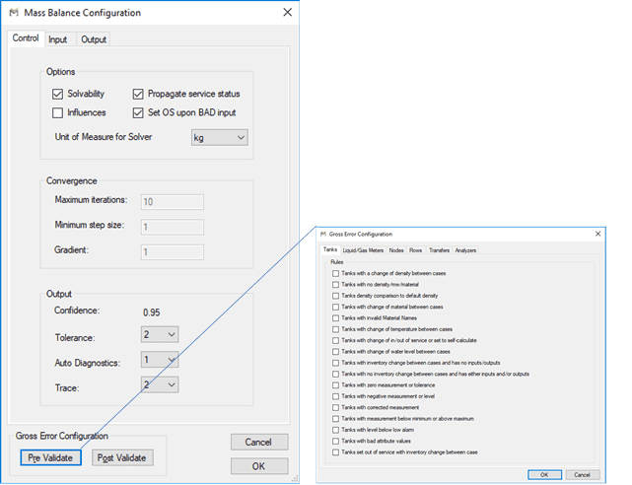Check Tanks with change of water level between cases
The image size is (632, 485).
[x=335, y=352]
